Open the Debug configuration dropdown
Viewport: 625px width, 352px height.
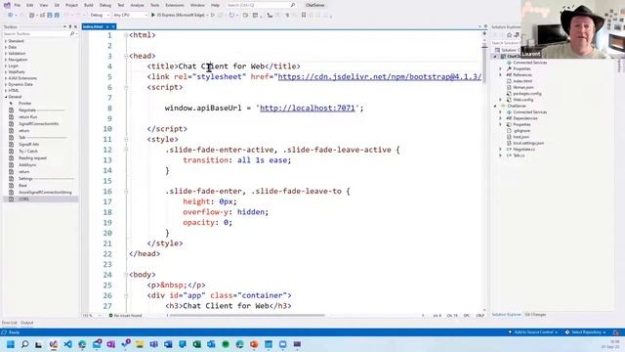click(x=100, y=15)
